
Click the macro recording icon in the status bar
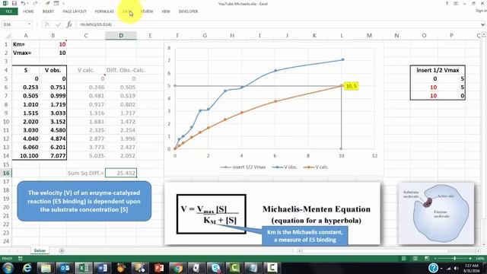(x=21, y=259)
